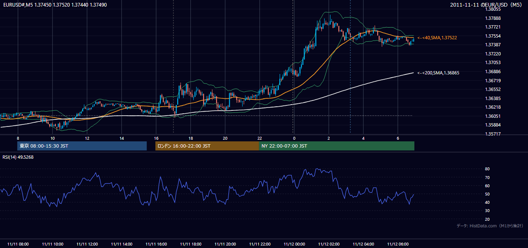Click the Tokyo 08:00-15:30 JST session bar
The width and height of the screenshot is (528, 248).
click(82, 146)
